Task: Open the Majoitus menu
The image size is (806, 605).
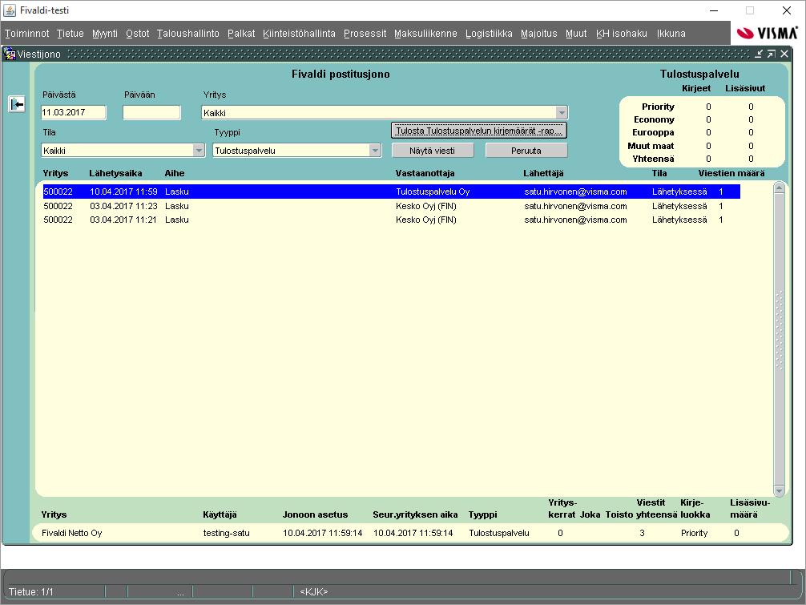Action: point(538,34)
